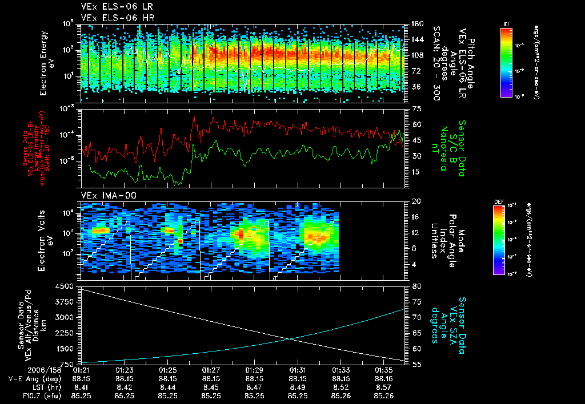Viewport: 585px width, 404px height.
Task: Click the '80' SZA axis tick
Action: pyautogui.click(x=416, y=286)
